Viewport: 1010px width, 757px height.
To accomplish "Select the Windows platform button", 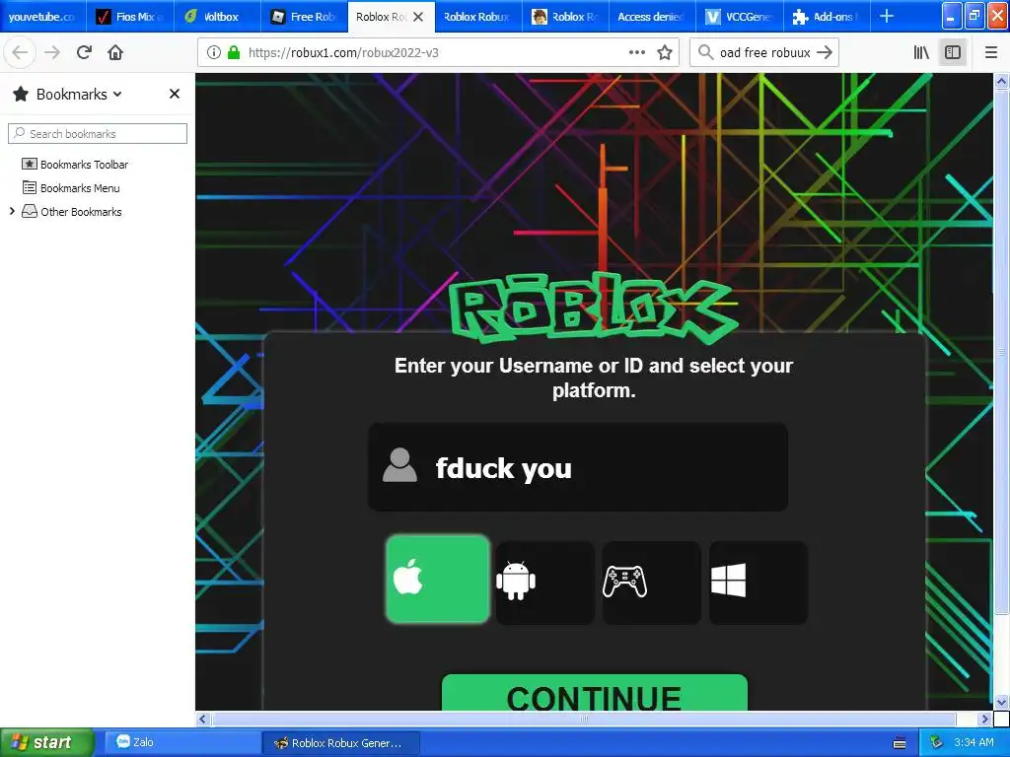I will (758, 583).
